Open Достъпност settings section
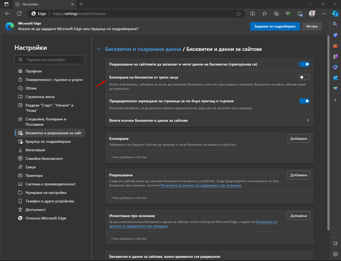 pos(50,210)
